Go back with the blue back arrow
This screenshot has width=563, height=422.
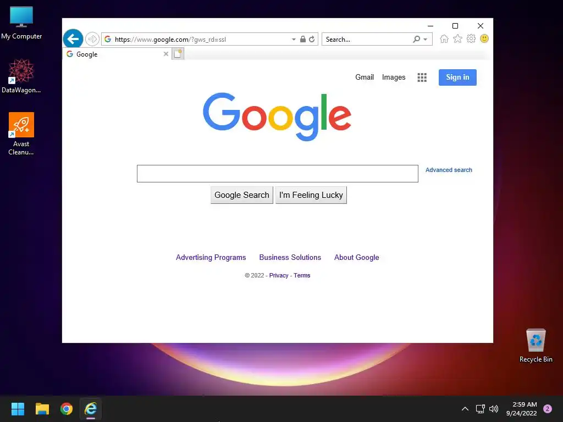point(73,39)
